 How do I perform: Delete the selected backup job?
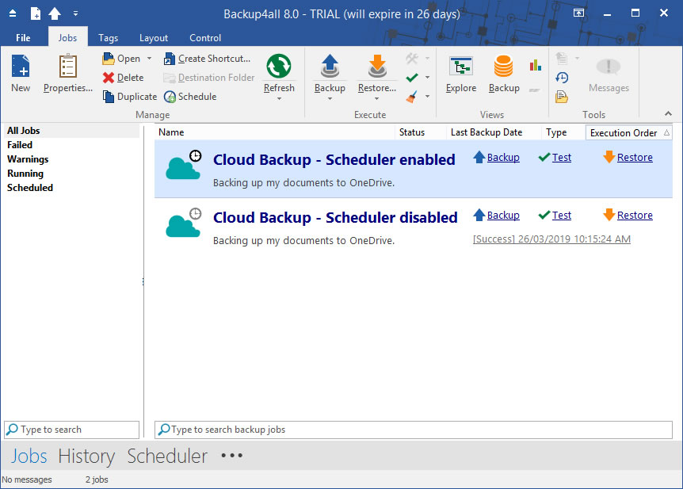[124, 78]
